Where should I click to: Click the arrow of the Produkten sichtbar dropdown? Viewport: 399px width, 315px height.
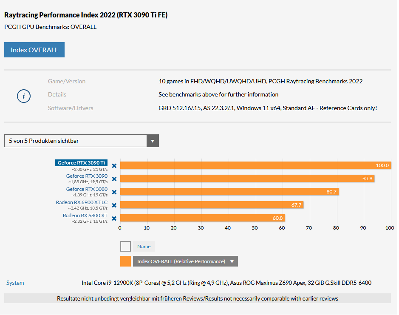tap(153, 141)
